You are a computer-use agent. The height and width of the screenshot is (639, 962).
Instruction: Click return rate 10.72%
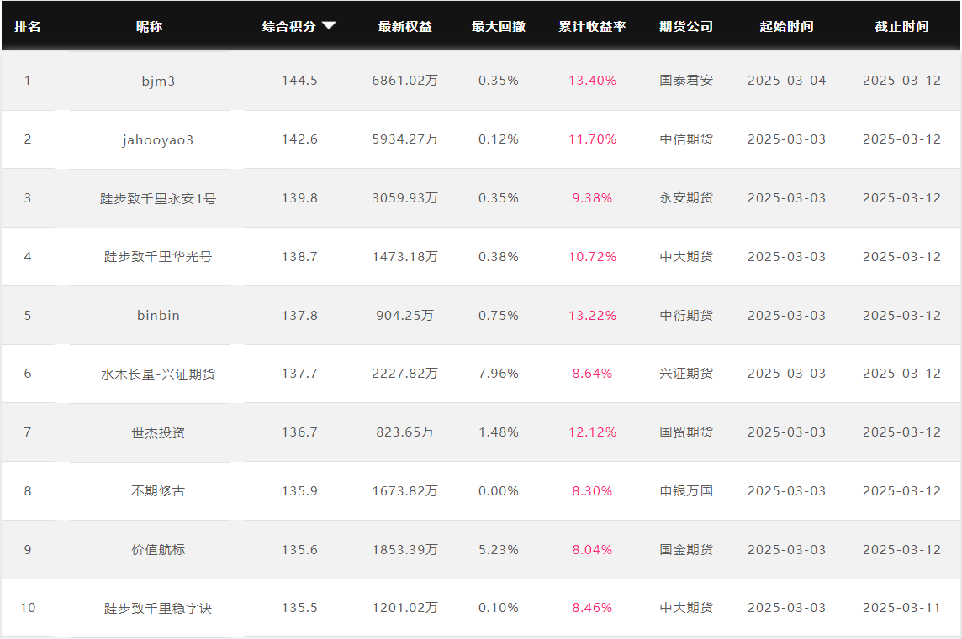592,257
